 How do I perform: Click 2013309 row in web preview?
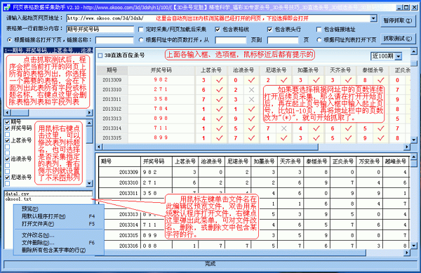(112, 80)
